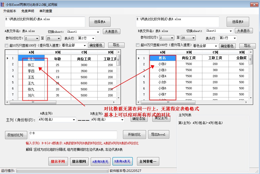Click 大表显示 for table A

[111, 31]
